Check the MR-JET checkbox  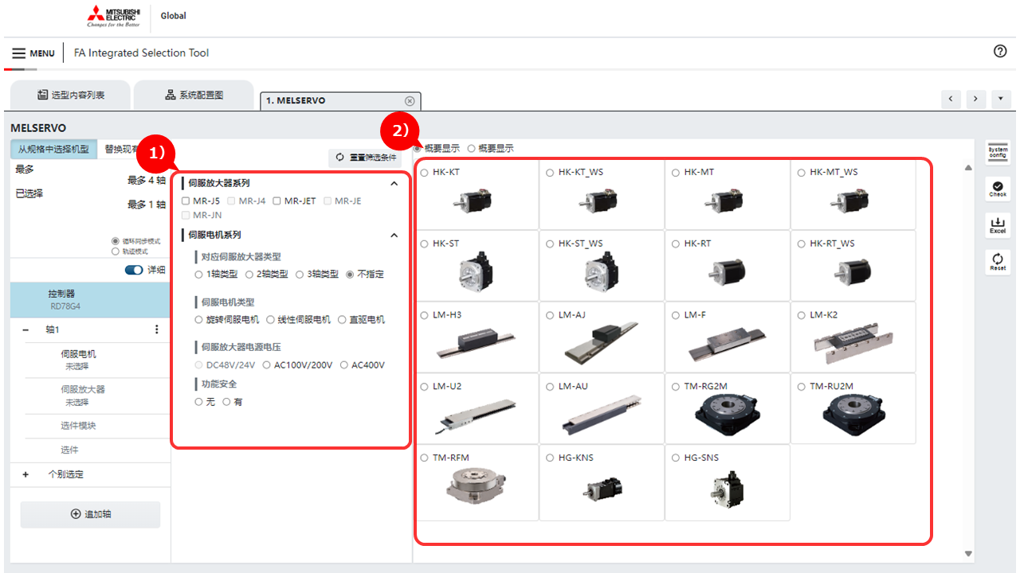click(277, 201)
